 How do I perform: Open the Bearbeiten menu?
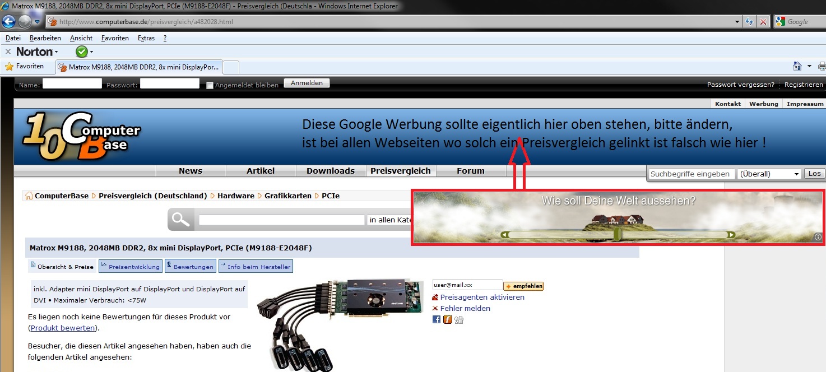coord(45,38)
